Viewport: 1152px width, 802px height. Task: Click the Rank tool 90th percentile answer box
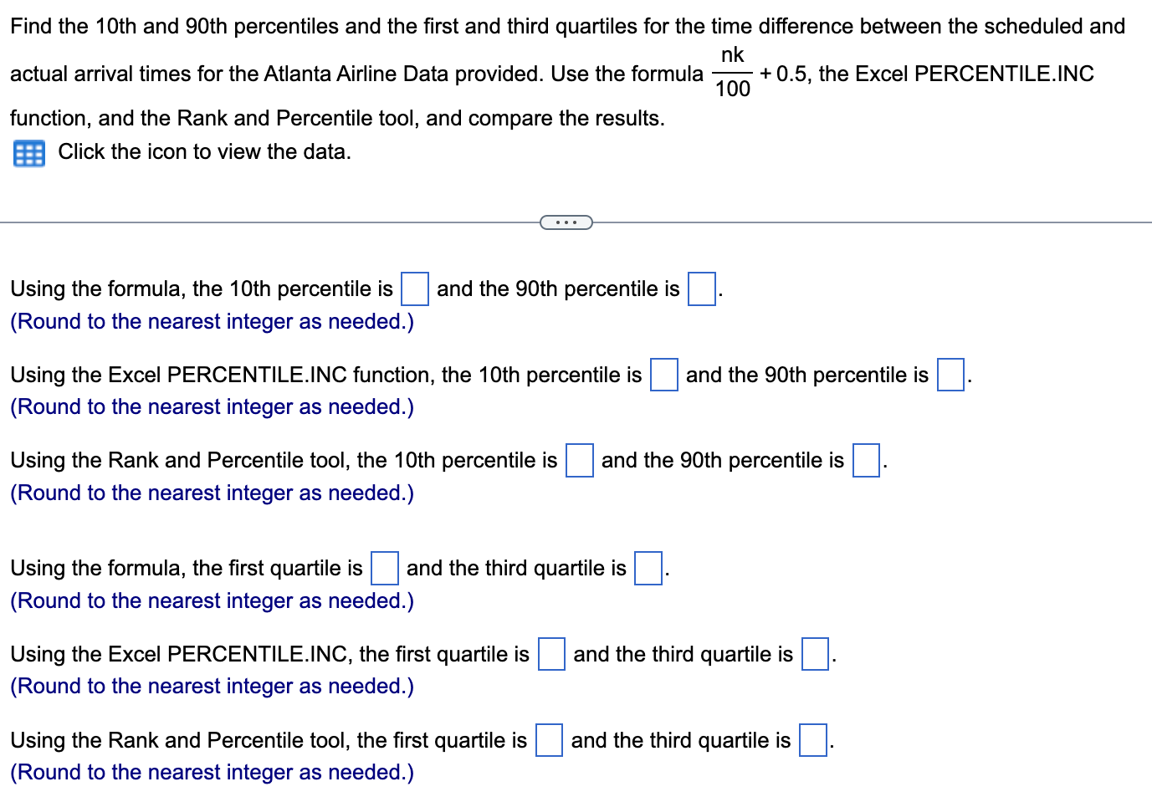pyautogui.click(x=865, y=460)
